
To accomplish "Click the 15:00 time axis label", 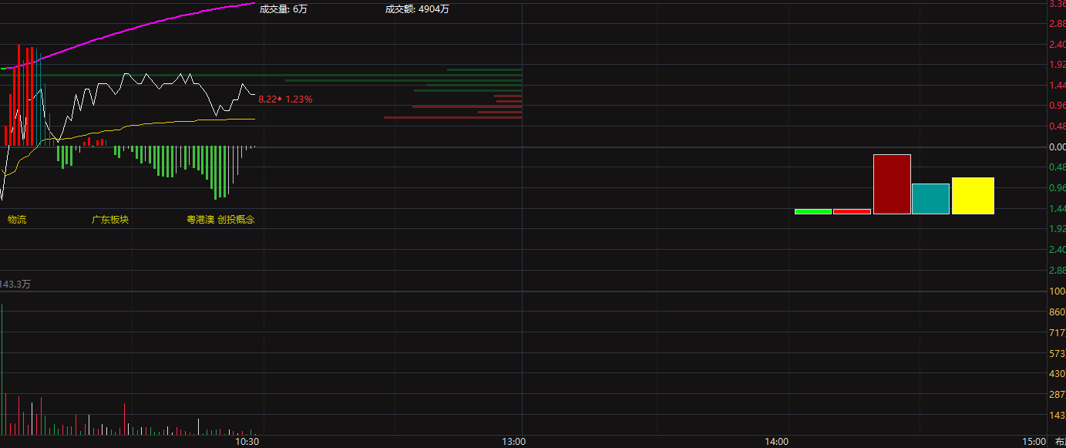I will pyautogui.click(x=1034, y=442).
